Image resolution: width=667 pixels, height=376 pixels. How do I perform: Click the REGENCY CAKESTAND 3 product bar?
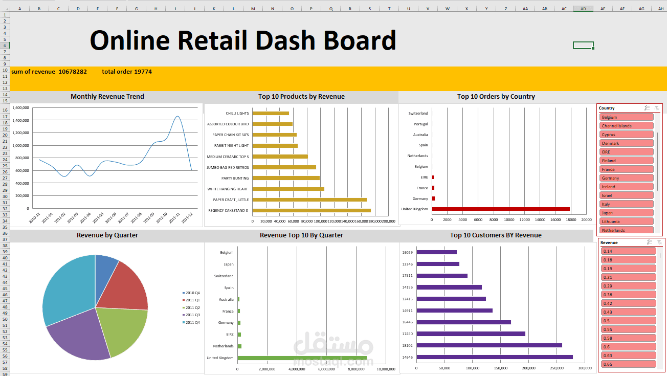coord(312,210)
